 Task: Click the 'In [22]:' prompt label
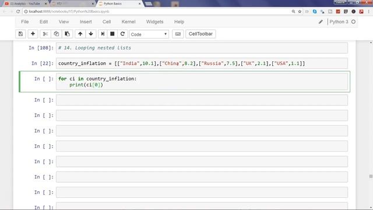(x=43, y=64)
